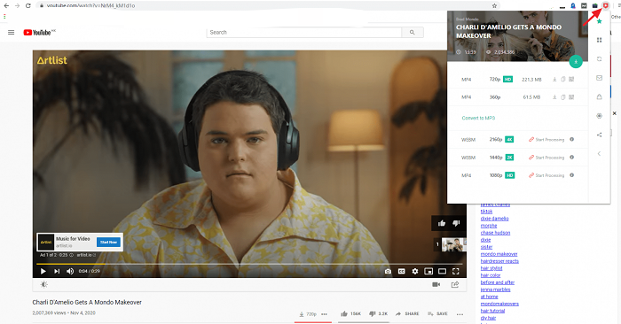Open the envelope mail icon in sidebar
This screenshot has height=324, width=621.
click(x=599, y=78)
